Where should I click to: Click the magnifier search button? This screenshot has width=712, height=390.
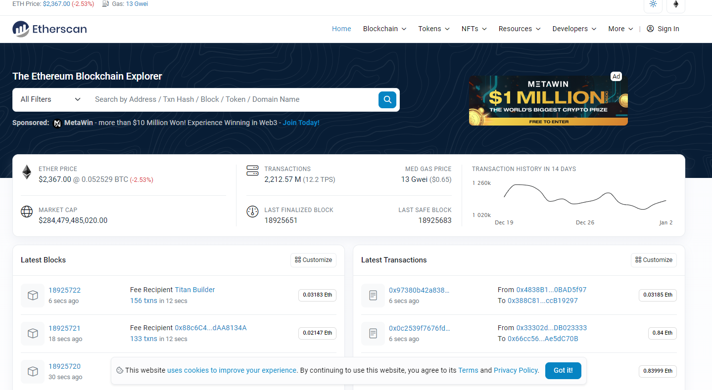[x=387, y=99]
